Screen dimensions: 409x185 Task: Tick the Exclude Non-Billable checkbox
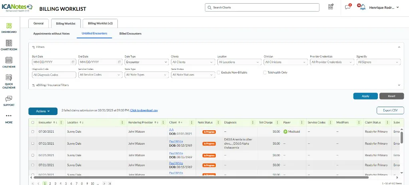[x=218, y=73]
